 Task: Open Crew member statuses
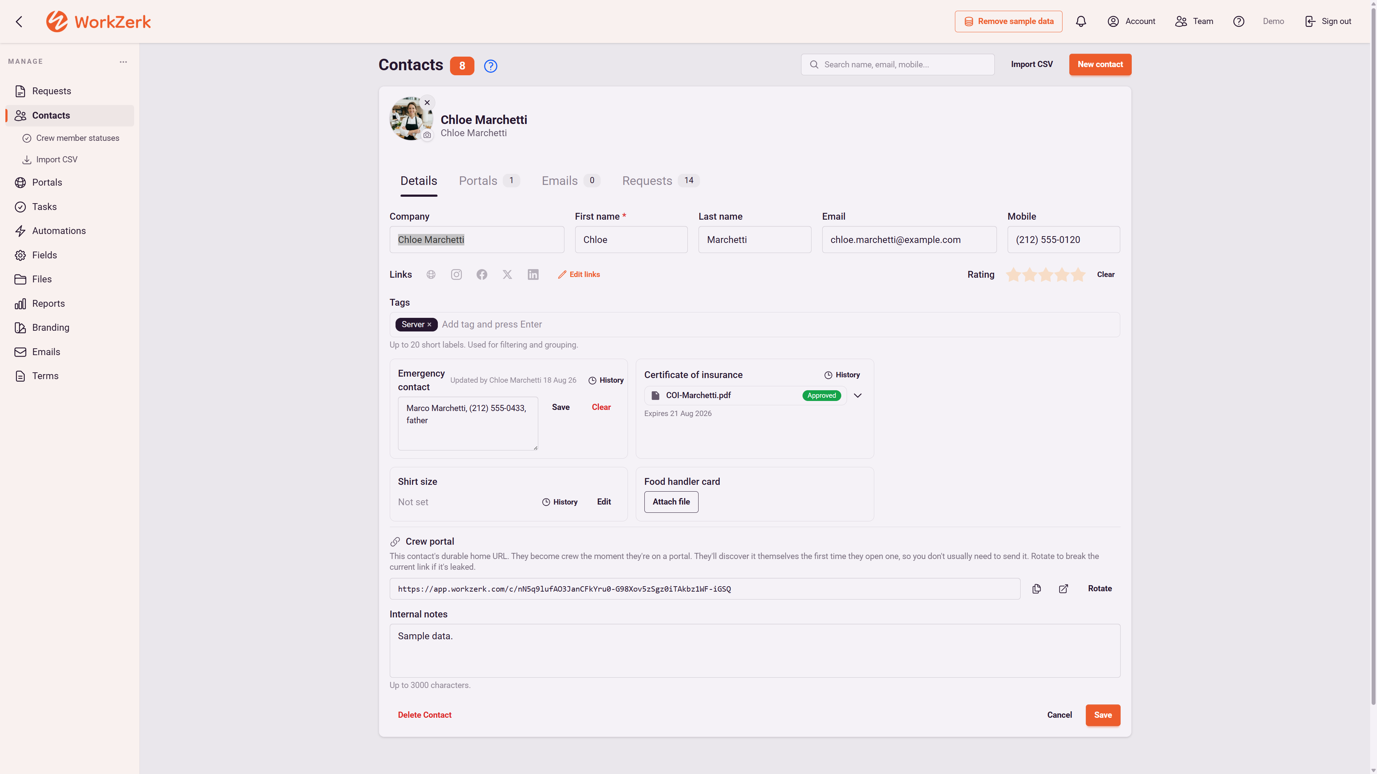(x=77, y=138)
